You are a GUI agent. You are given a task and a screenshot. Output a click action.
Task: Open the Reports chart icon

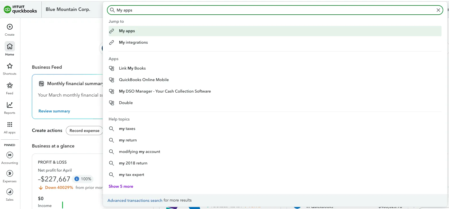tap(9, 105)
